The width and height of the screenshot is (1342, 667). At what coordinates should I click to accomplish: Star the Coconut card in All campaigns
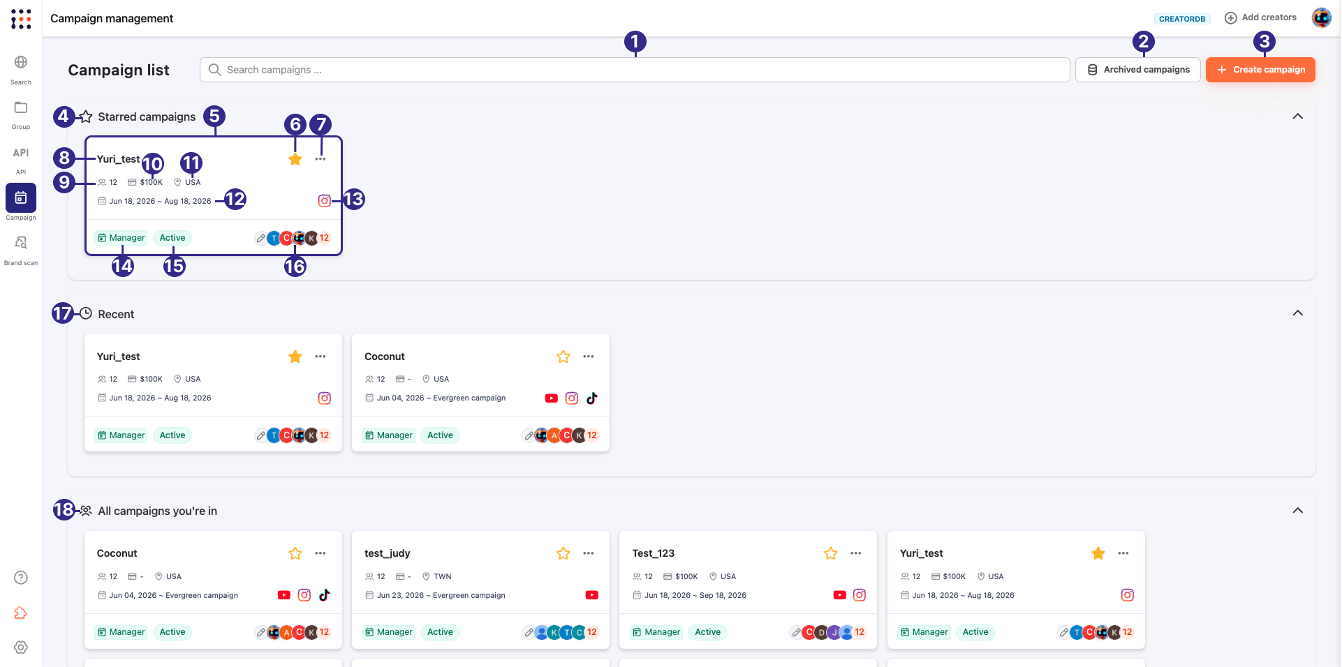295,553
